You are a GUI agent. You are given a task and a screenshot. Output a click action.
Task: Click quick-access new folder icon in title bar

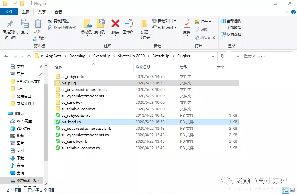coord(22,3)
